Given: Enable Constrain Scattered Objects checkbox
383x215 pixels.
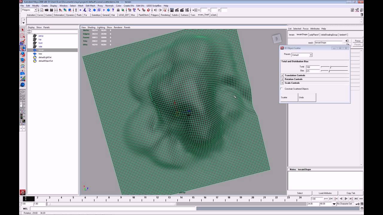Looking at the screenshot, I should click(x=282, y=89).
